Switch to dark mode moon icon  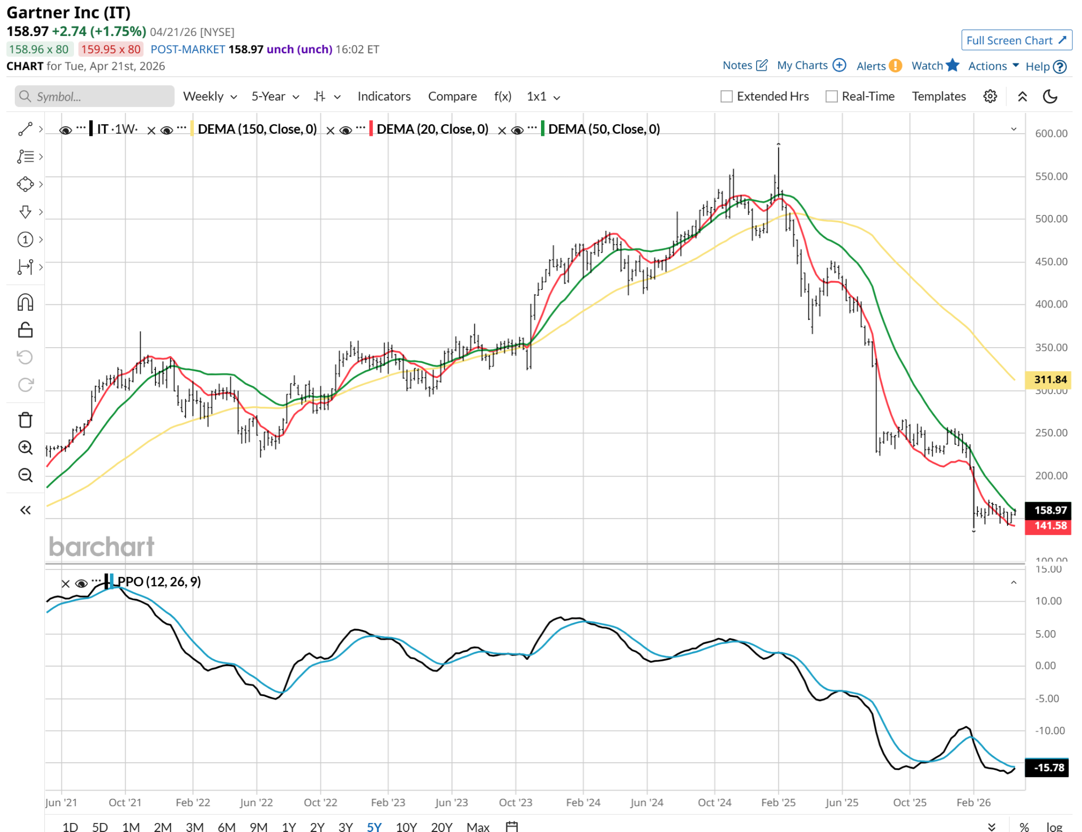tap(1050, 96)
